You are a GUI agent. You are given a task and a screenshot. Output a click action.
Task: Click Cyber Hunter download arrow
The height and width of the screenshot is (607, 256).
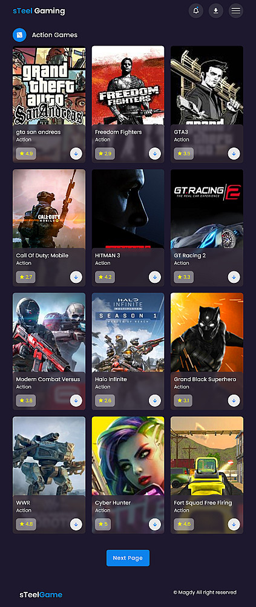(x=155, y=524)
